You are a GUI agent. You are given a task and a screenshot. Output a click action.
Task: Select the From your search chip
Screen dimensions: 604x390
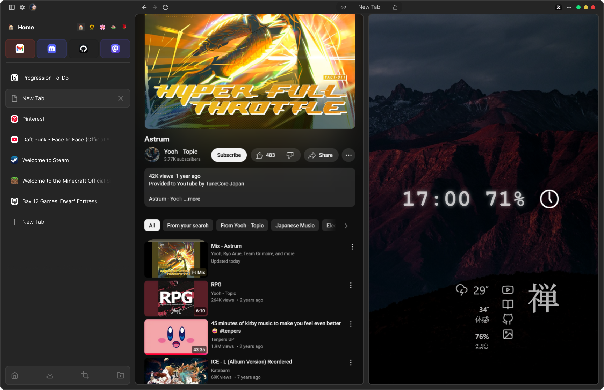click(x=188, y=226)
